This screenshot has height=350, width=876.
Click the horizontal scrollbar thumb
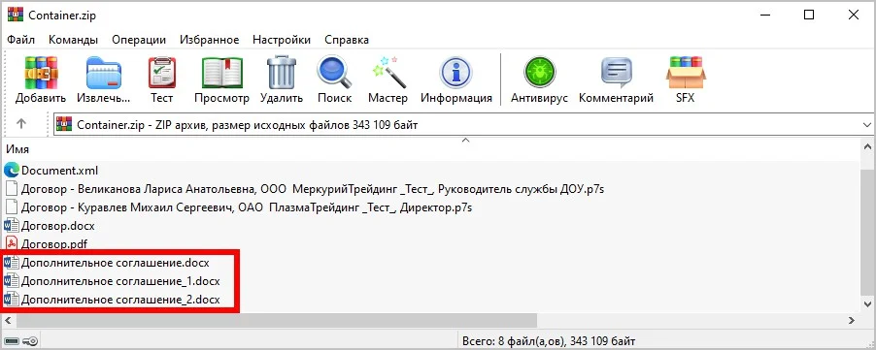[277, 320]
